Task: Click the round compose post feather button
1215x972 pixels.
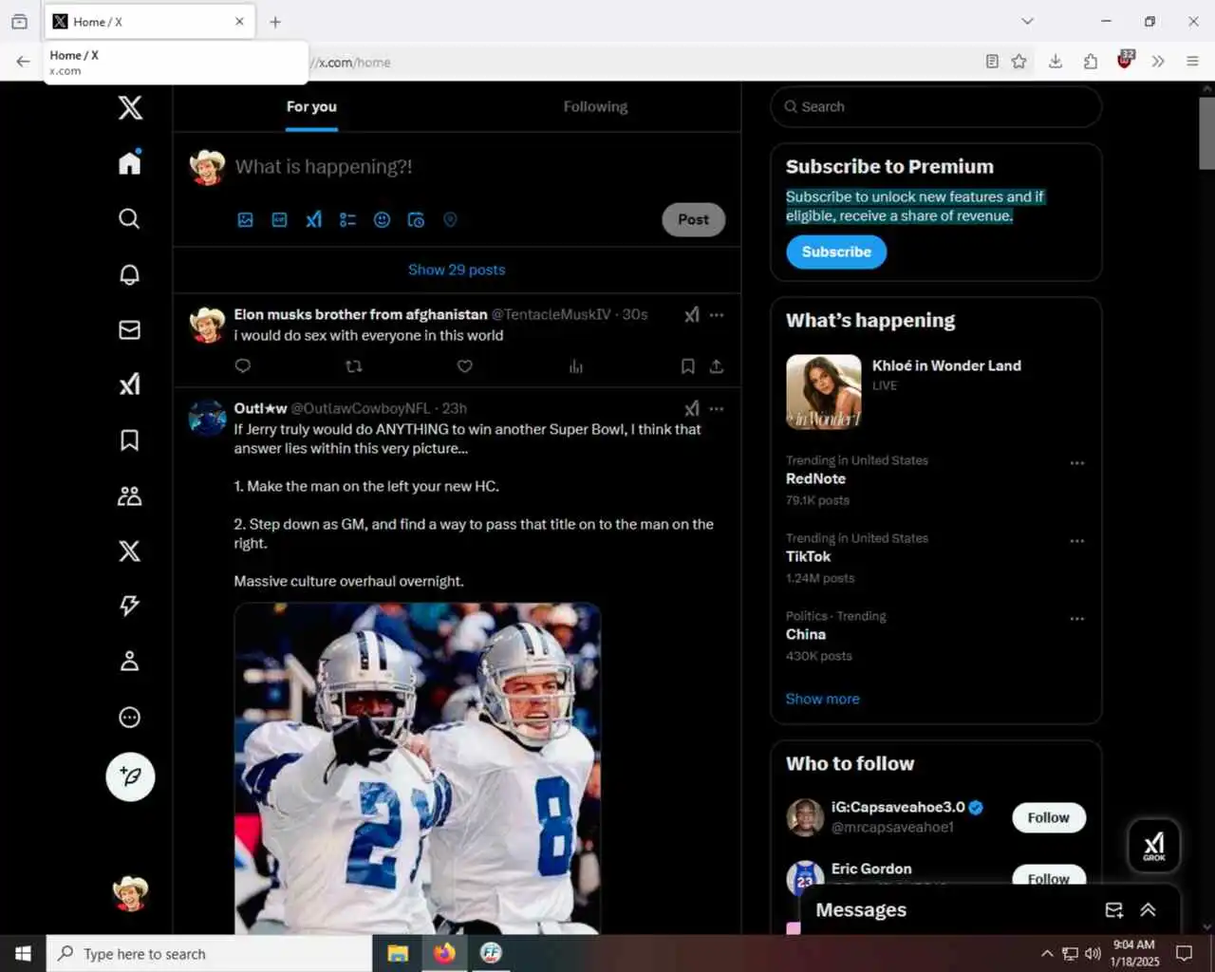Action: tap(130, 776)
